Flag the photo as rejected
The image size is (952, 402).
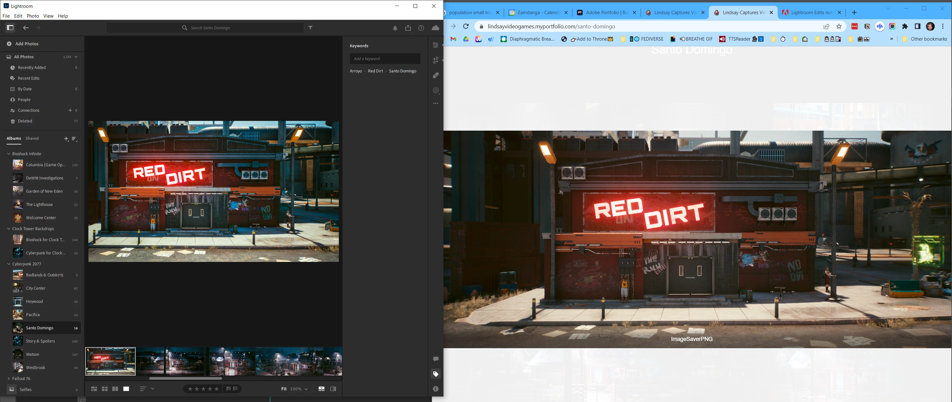point(235,389)
